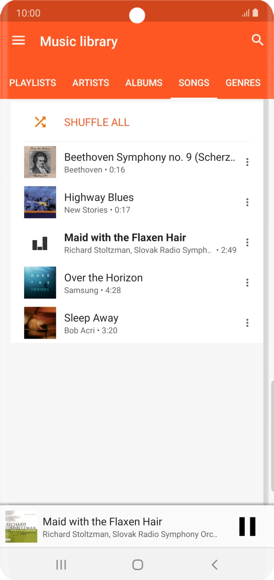This screenshot has width=274, height=580.
Task: Tap the Home navigation button
Action: tap(137, 565)
